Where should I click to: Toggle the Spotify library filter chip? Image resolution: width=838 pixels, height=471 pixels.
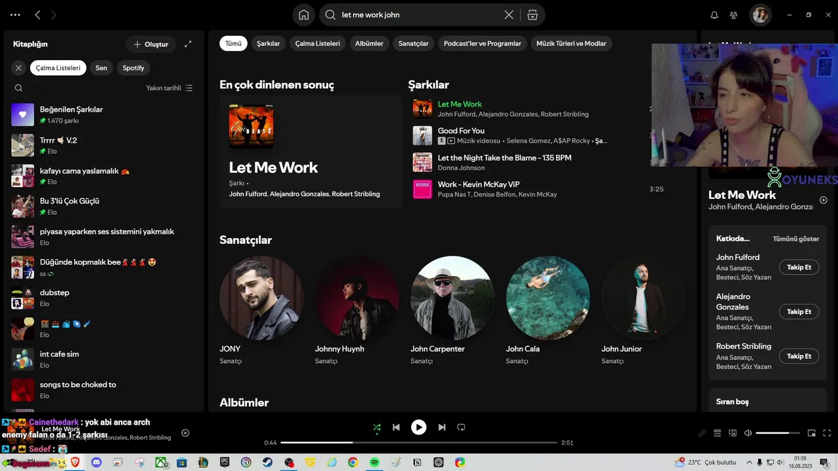[x=134, y=68]
